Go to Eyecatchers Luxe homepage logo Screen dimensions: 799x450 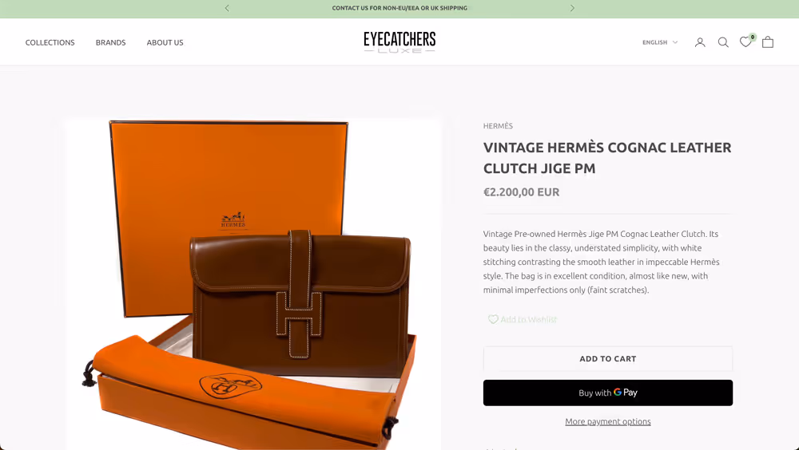[x=399, y=42]
